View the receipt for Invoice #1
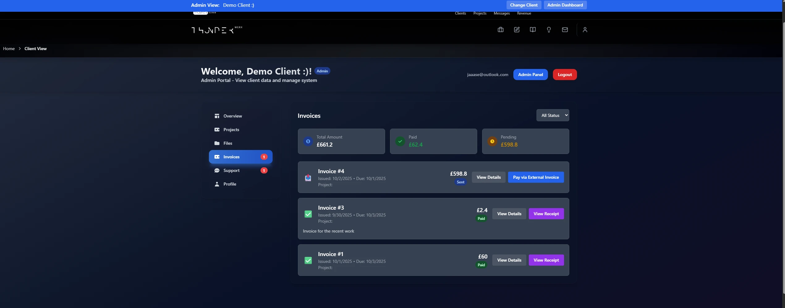The width and height of the screenshot is (785, 308). point(546,260)
